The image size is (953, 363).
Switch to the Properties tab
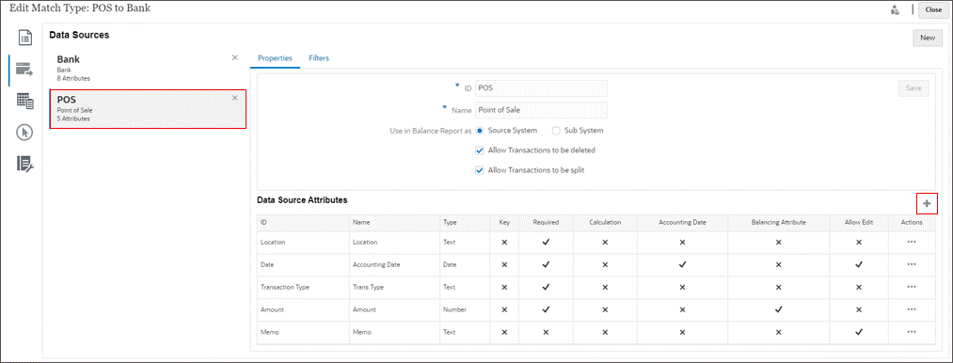point(276,58)
